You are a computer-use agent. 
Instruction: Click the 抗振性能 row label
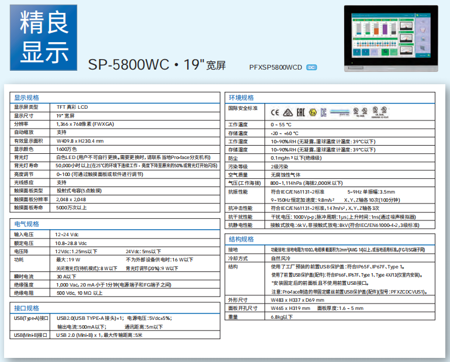(238, 192)
